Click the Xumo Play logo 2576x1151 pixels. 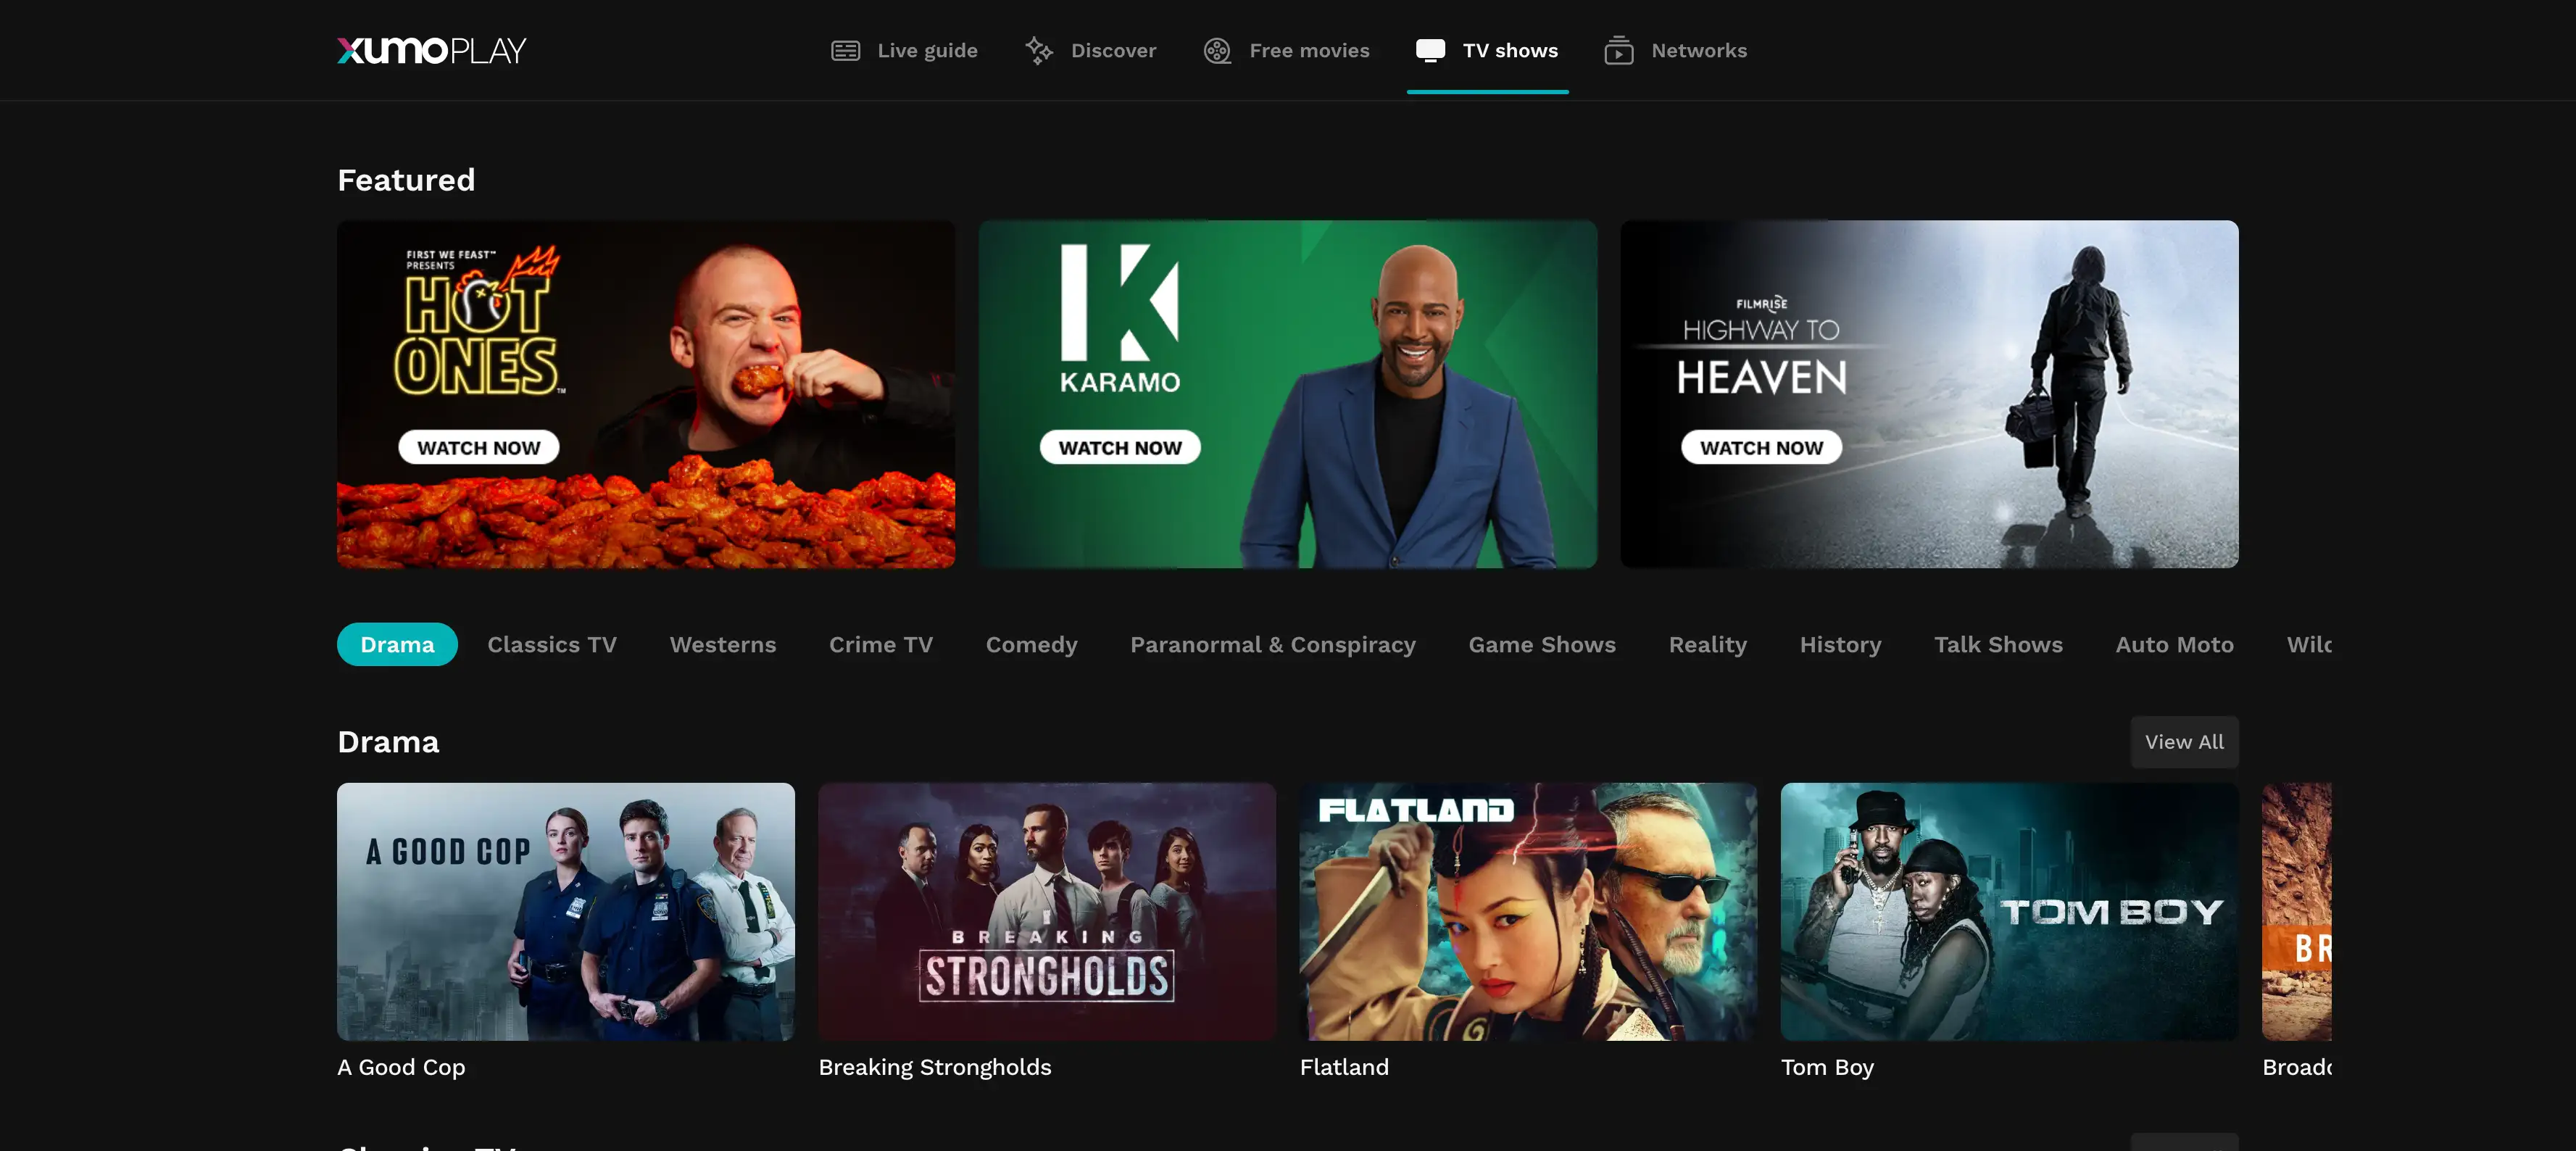[x=431, y=50]
